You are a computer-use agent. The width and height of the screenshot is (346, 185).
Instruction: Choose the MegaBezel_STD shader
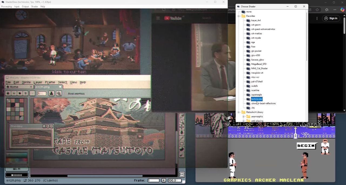(259, 64)
